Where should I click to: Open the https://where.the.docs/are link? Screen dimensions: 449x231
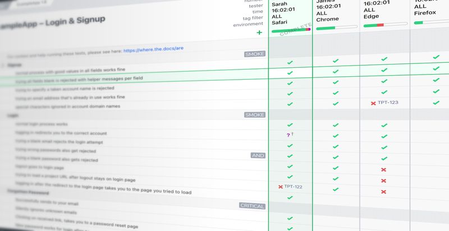click(x=153, y=49)
